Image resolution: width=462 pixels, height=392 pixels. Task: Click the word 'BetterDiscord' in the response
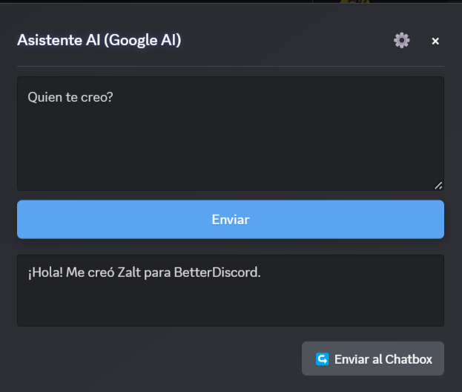click(x=217, y=272)
